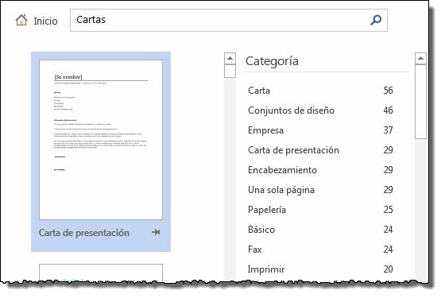Select the Carta de presentación category
Screen dimensions: 441x298
point(321,150)
